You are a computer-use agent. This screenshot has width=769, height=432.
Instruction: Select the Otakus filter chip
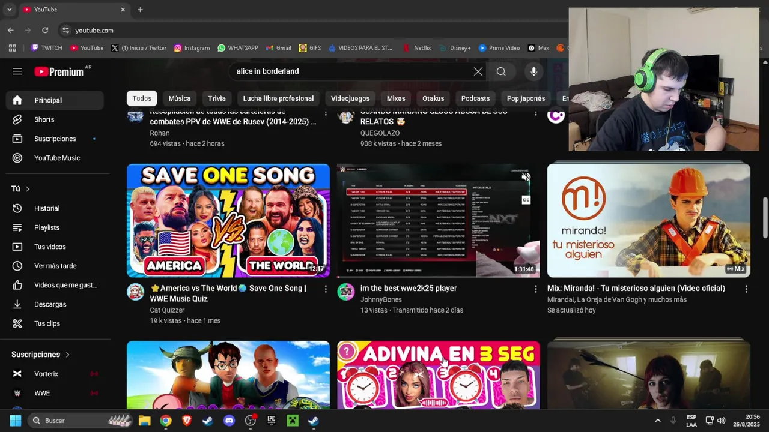433,98
